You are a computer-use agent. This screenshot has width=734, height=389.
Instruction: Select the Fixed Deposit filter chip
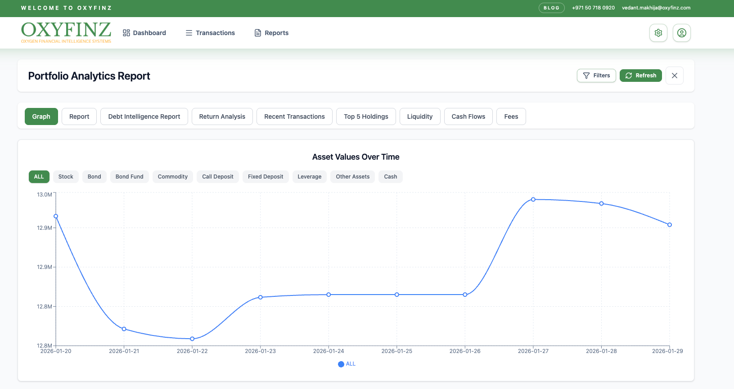[x=266, y=177]
